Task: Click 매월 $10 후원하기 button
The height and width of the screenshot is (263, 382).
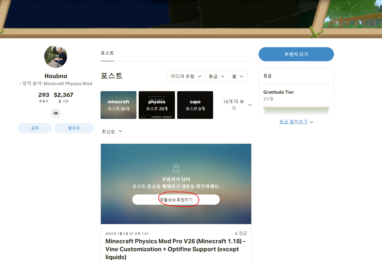Action: point(176,200)
